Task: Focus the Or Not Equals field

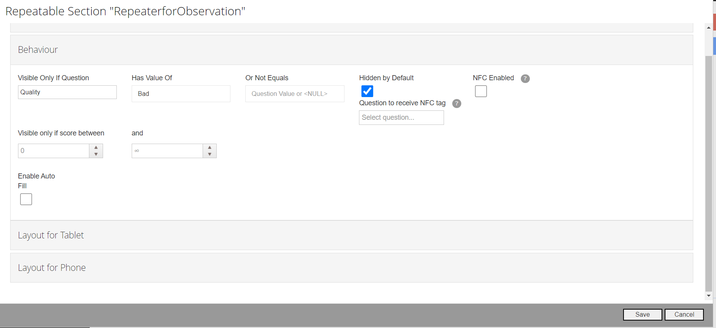Action: point(295,94)
